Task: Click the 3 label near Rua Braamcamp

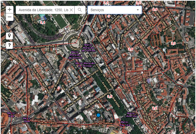Action: pyautogui.click(x=59, y=88)
